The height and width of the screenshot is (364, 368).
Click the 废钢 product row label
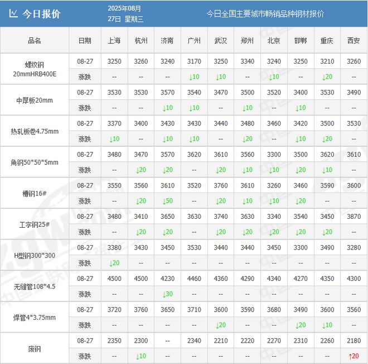(35, 348)
